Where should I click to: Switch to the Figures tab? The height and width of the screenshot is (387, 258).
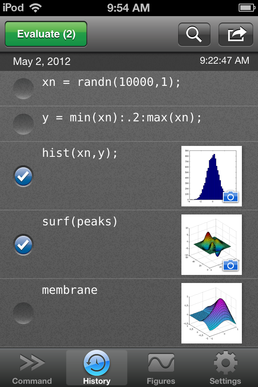click(161, 368)
